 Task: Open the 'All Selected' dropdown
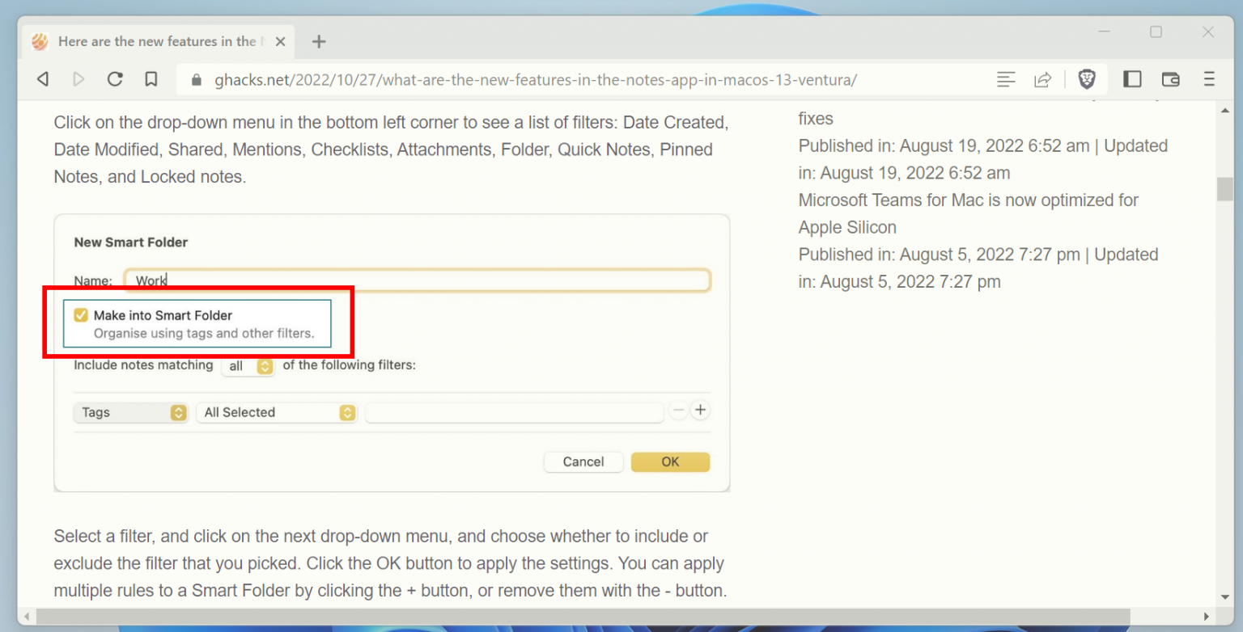coord(277,412)
